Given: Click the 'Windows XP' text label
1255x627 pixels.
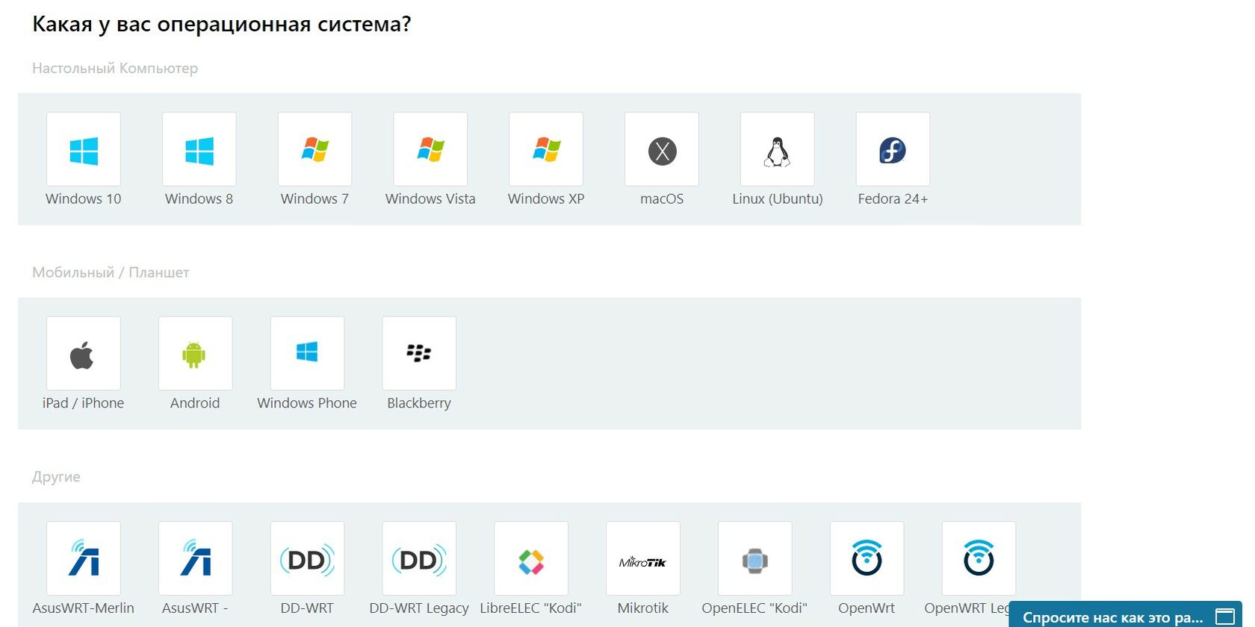Looking at the screenshot, I should click(546, 199).
